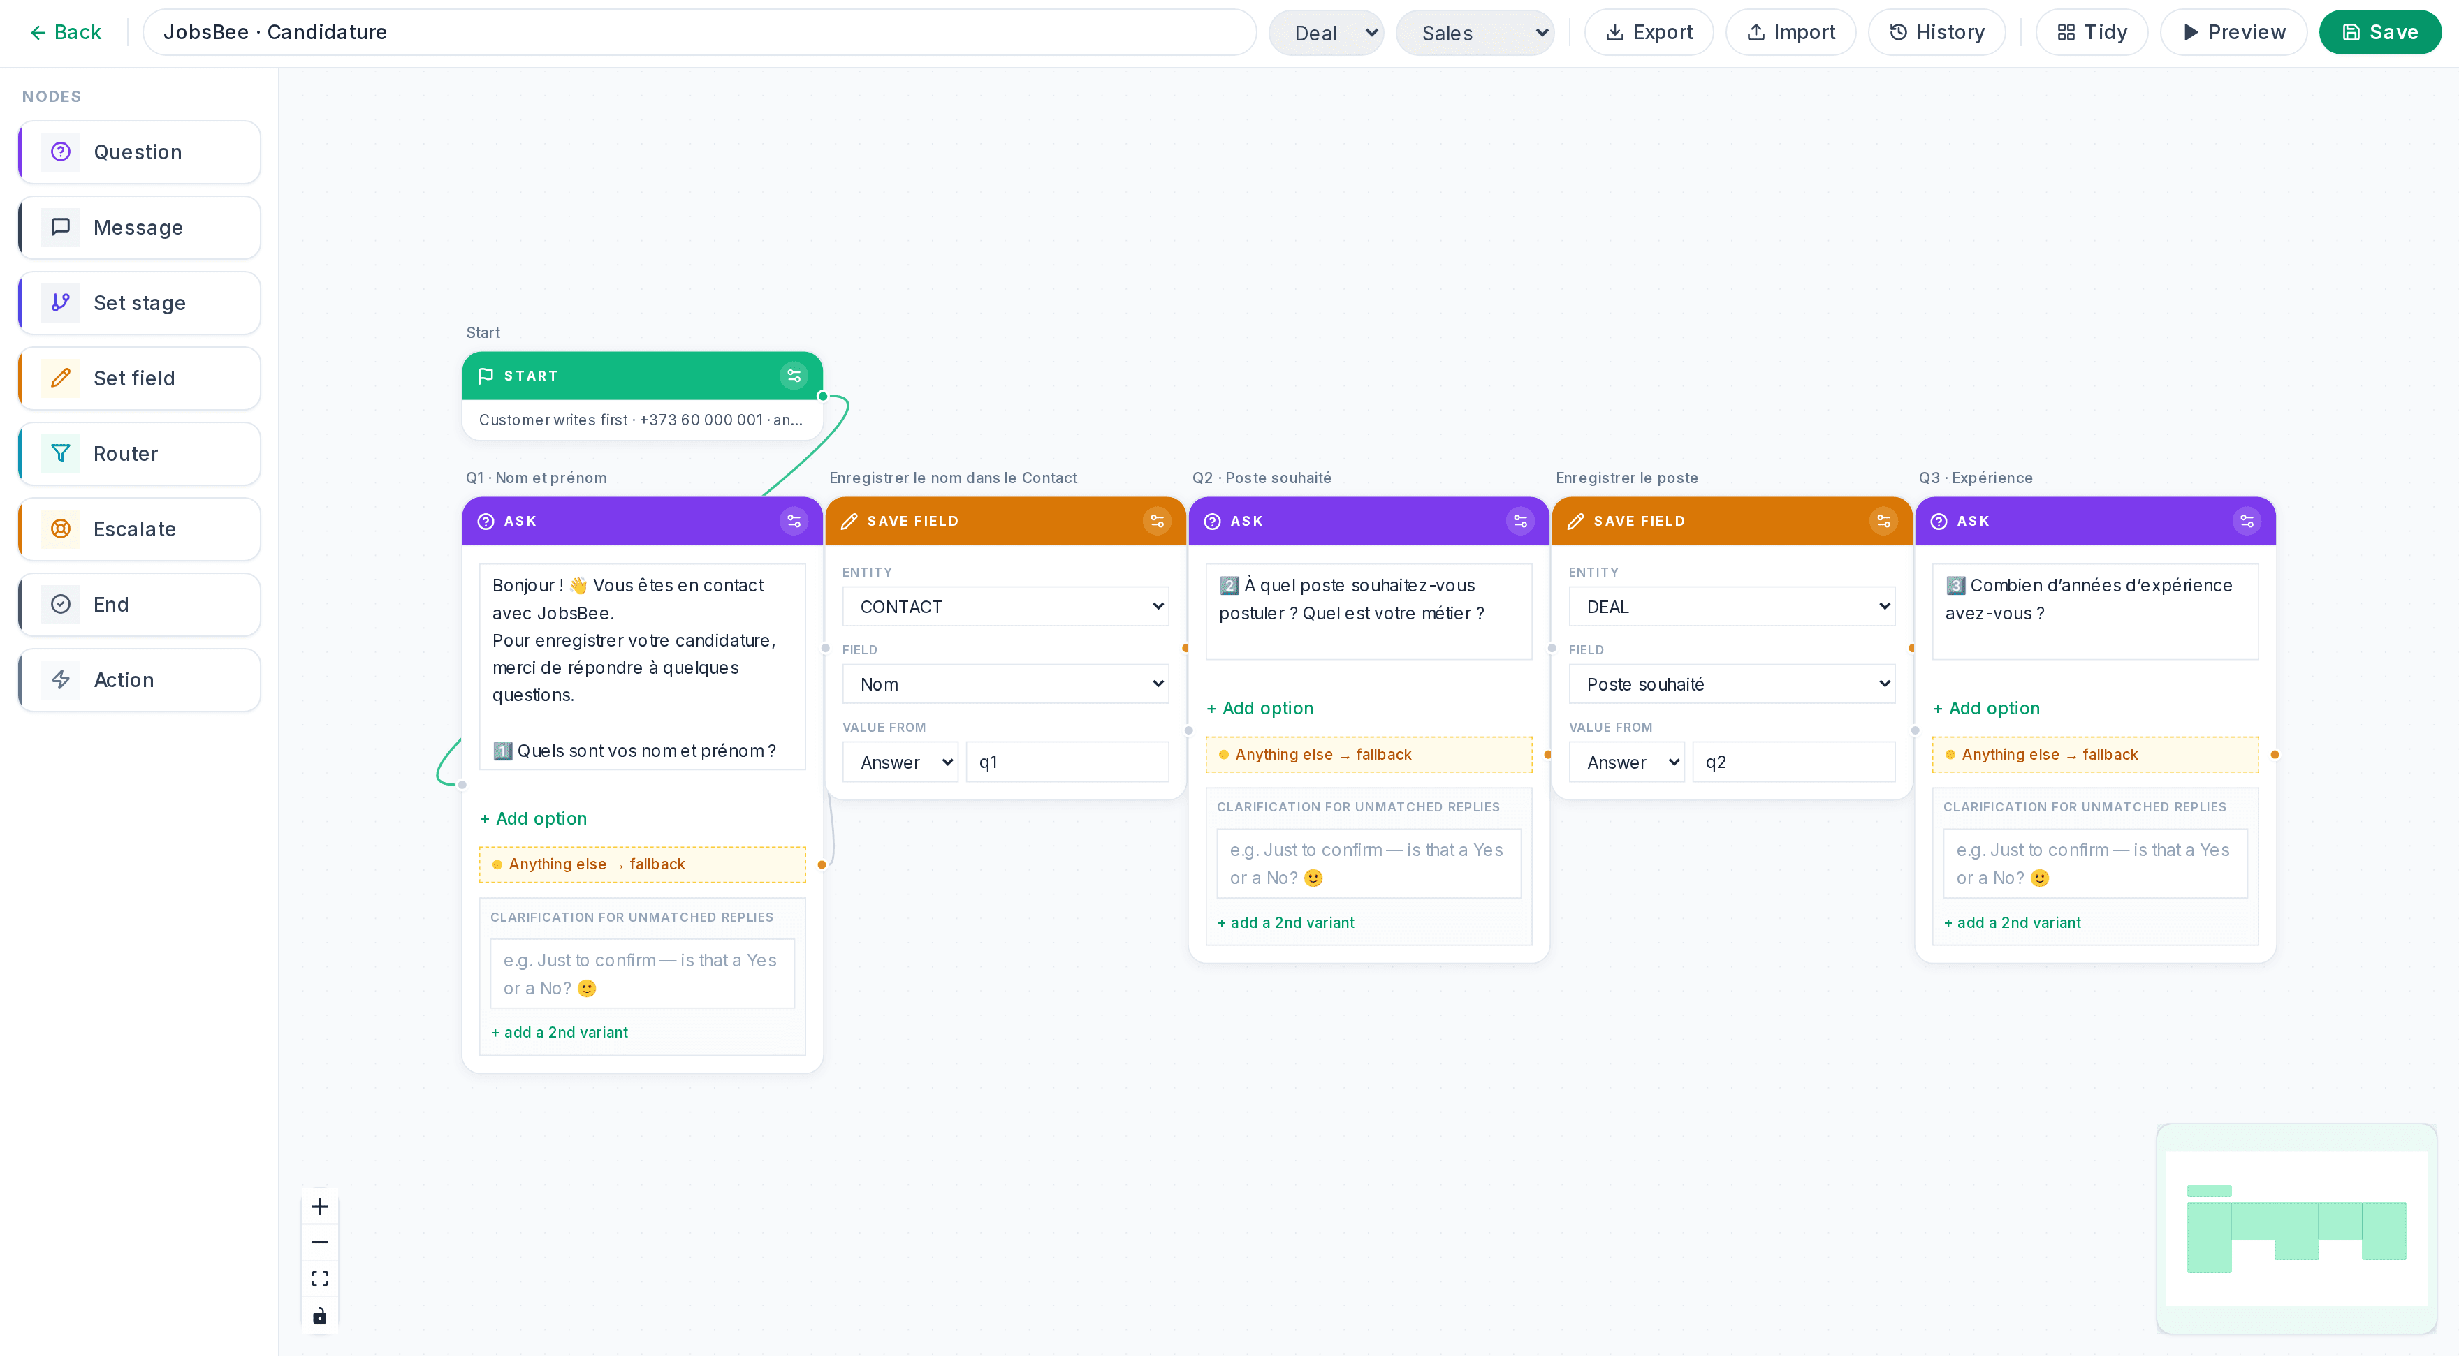
Task: Click Q3 fallback output connector dot
Action: 2275,755
